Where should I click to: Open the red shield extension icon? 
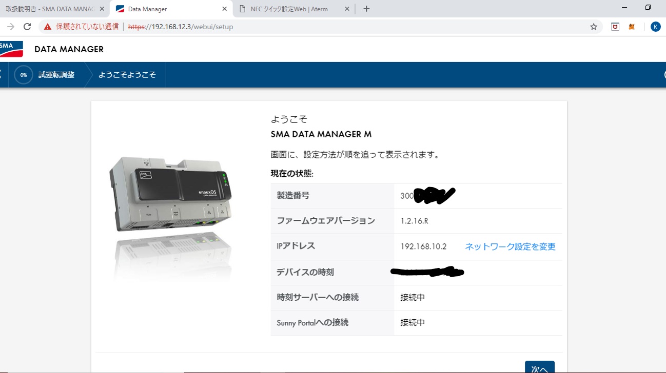615,27
